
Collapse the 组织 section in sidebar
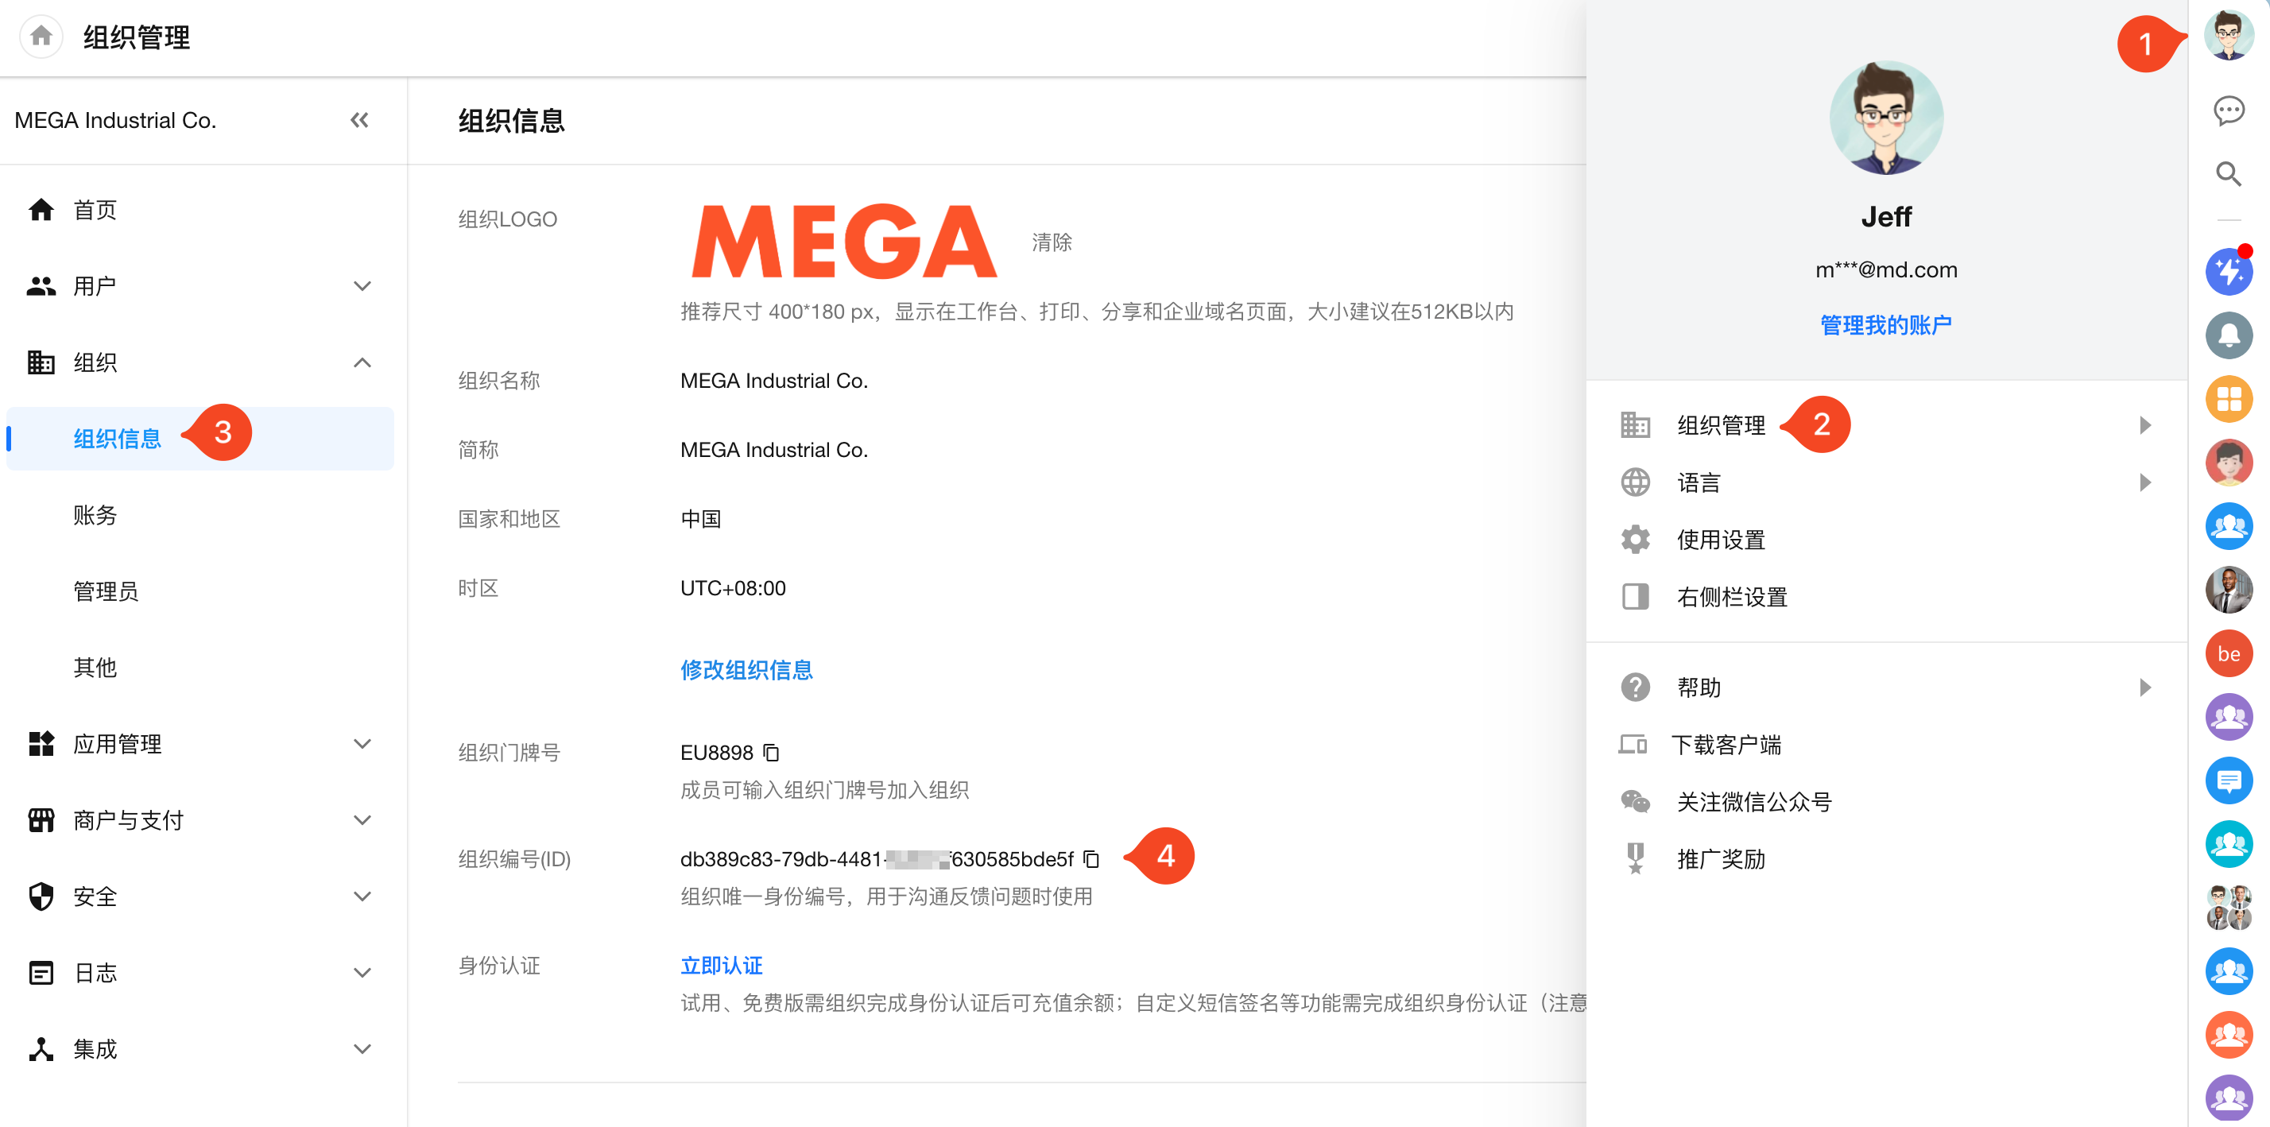(x=362, y=362)
